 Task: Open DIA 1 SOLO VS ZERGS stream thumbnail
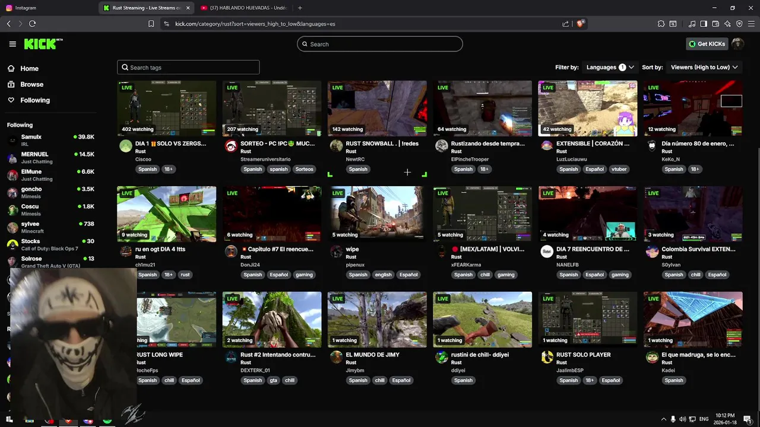click(167, 109)
